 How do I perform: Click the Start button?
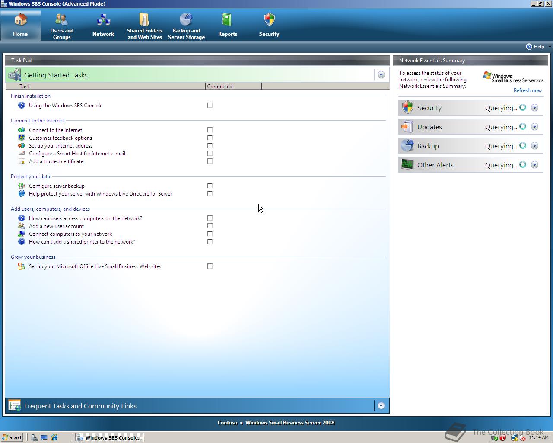click(x=12, y=437)
